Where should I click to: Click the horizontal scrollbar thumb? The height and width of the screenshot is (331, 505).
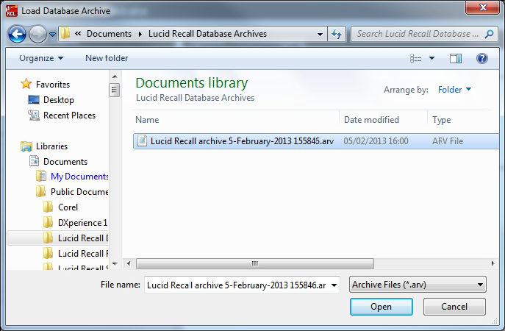click(x=255, y=263)
